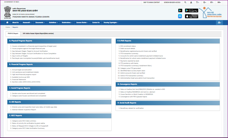
Task: Click the download icon in top bar
Action: click(x=191, y=2)
